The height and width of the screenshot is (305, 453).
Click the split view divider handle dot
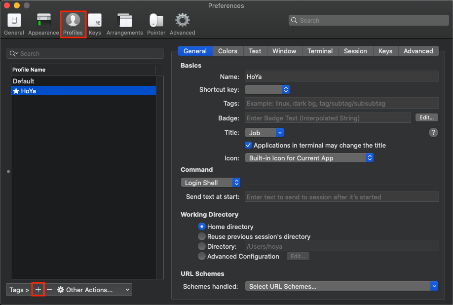coord(8,172)
